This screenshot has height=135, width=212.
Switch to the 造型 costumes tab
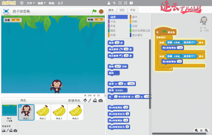122,10
